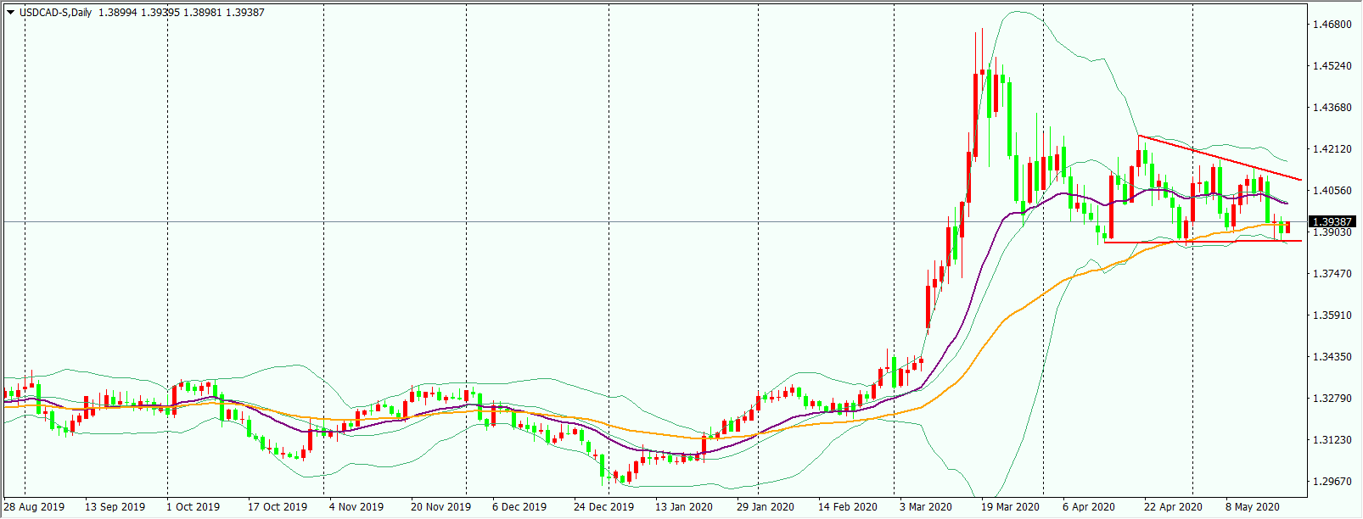
Task: Click the 4 Nov 2019 date label
Action: [356, 507]
